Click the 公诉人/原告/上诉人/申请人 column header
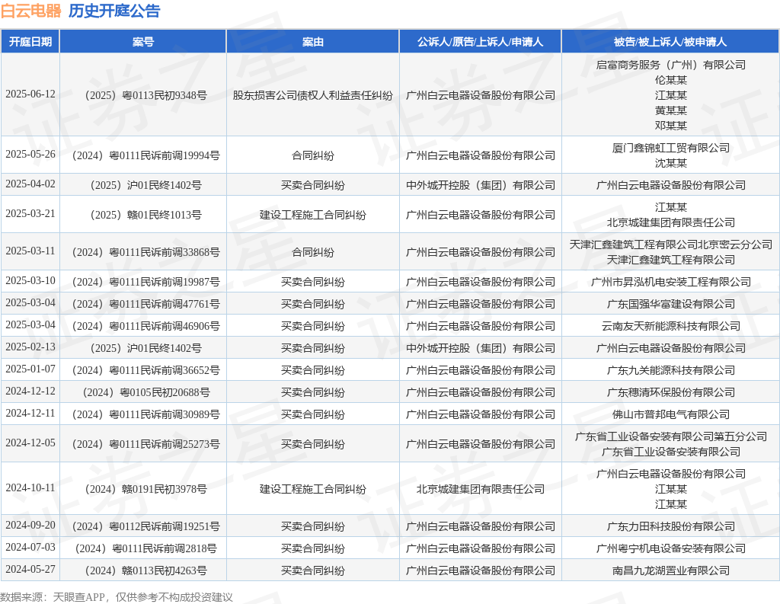 coord(481,42)
